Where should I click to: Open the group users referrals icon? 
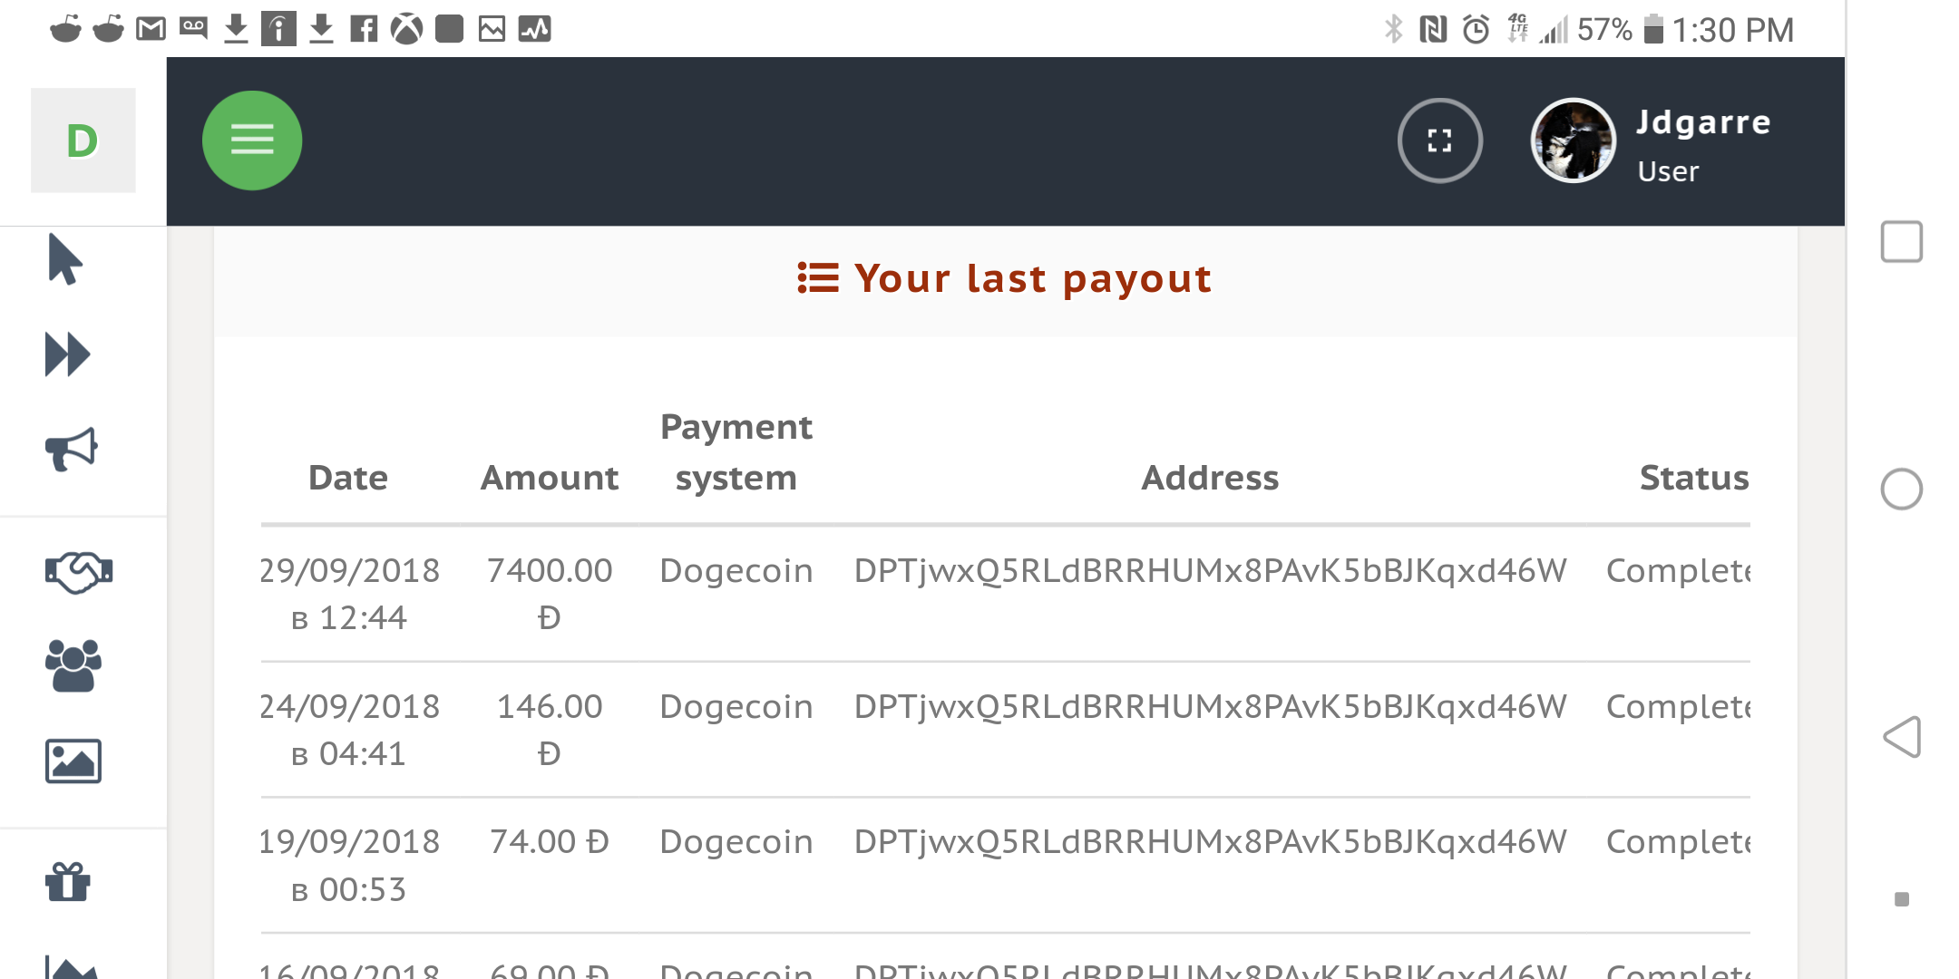pyautogui.click(x=73, y=665)
